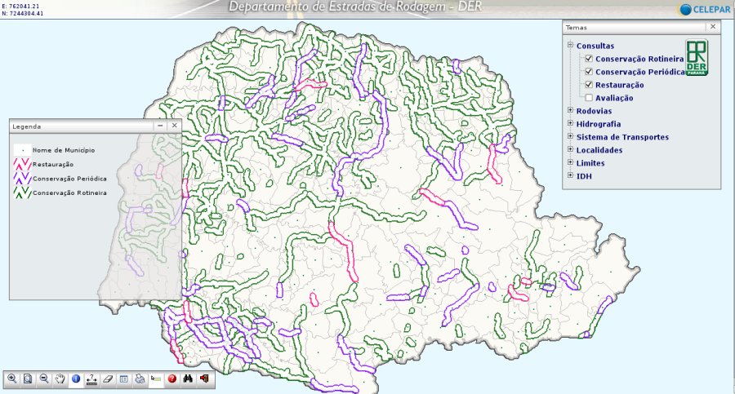
Task: Uncheck the Conservação Rotineira layer
Action: [588, 59]
